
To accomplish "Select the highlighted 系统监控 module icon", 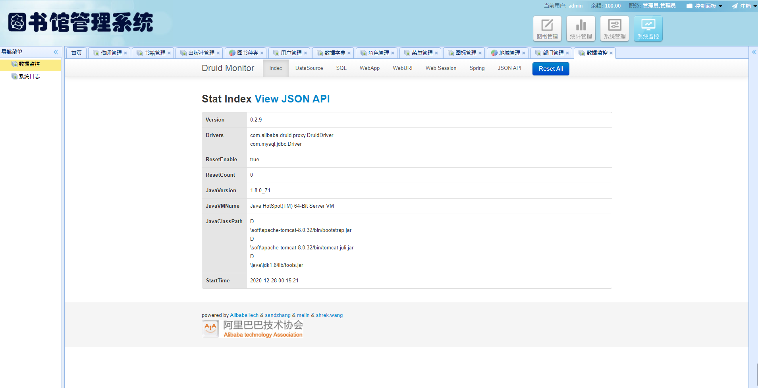I will tap(648, 28).
